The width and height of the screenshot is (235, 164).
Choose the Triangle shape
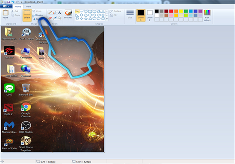103,11
